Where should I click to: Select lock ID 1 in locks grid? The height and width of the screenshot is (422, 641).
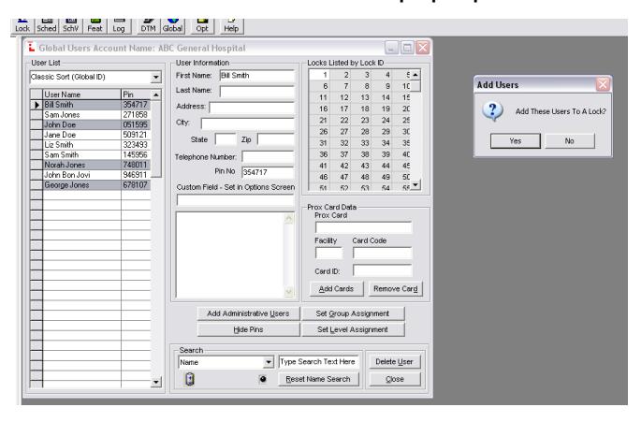(320, 75)
